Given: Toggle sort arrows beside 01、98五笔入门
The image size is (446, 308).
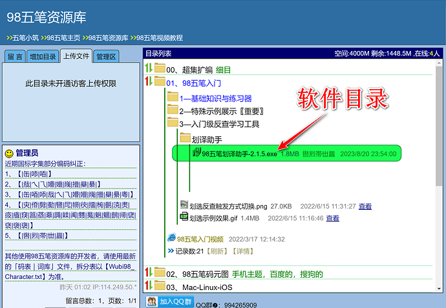Looking at the screenshot, I should coord(149,83).
